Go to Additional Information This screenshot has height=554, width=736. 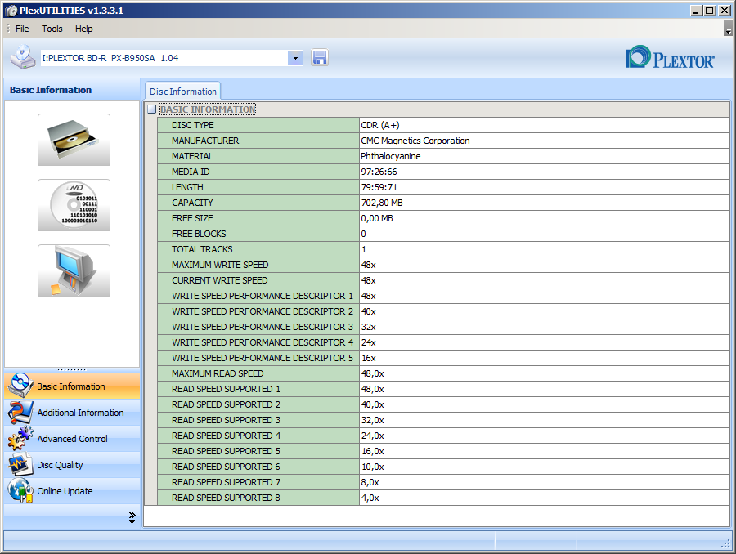pyautogui.click(x=72, y=413)
